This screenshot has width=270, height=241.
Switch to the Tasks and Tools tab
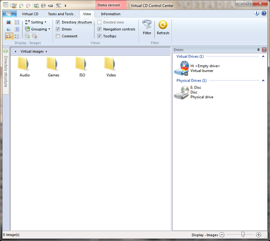point(61,14)
